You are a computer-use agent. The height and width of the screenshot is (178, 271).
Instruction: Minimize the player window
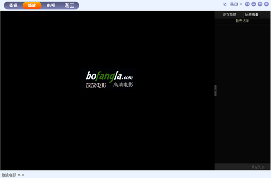pos(254,4)
